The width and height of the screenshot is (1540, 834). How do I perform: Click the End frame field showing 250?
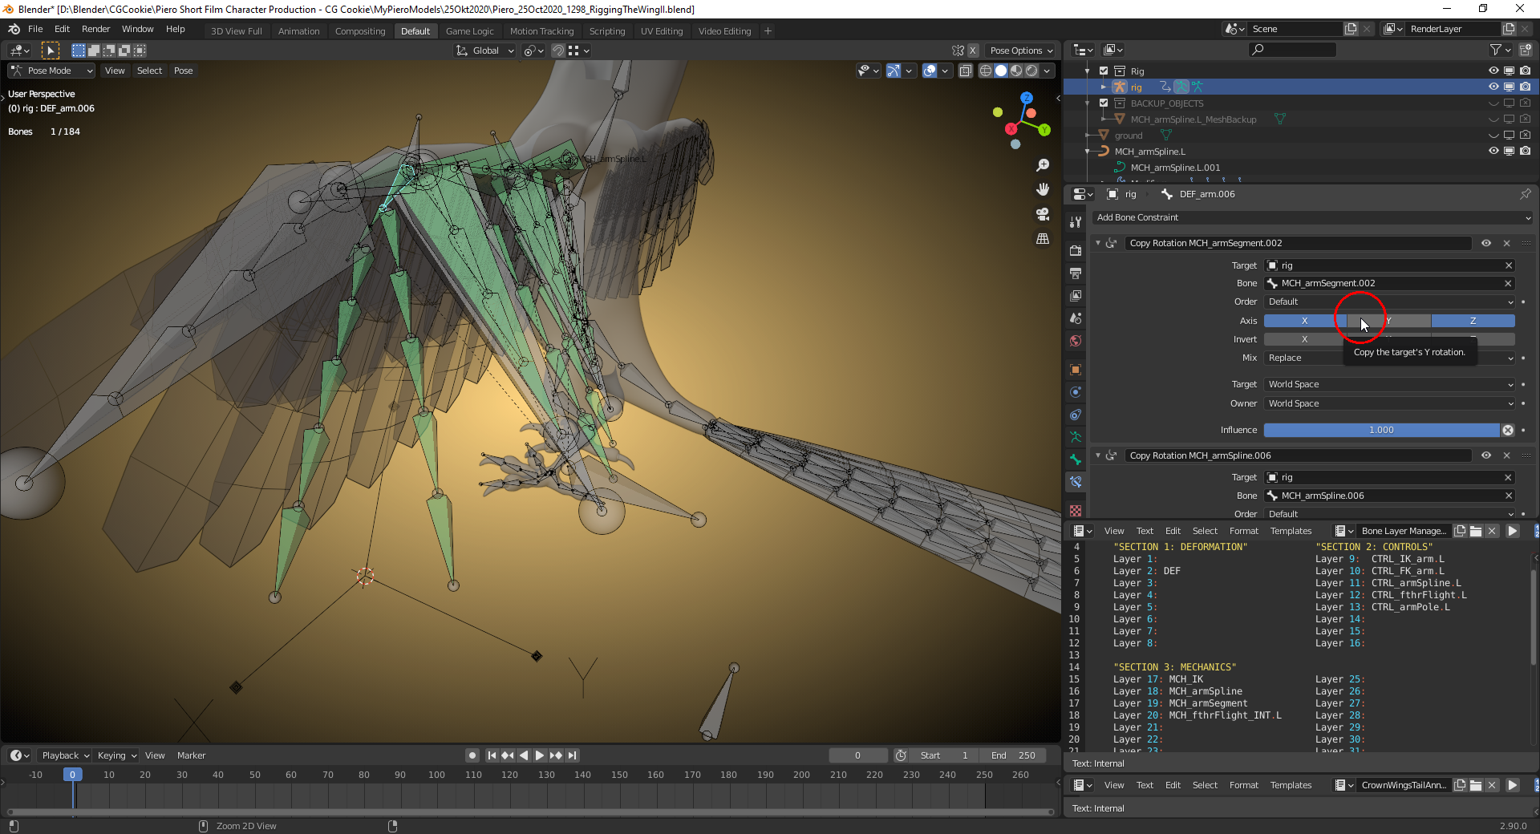1013,755
